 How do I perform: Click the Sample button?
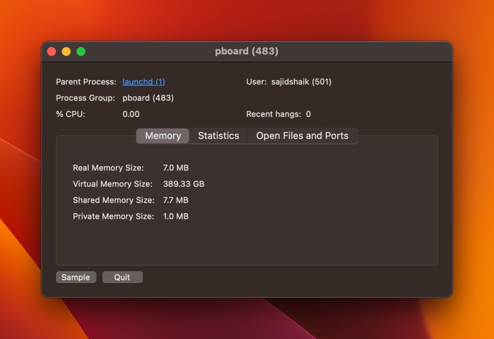pos(76,277)
